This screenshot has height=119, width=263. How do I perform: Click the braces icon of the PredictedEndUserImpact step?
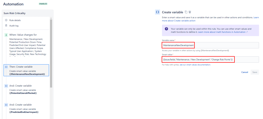coord(6,105)
